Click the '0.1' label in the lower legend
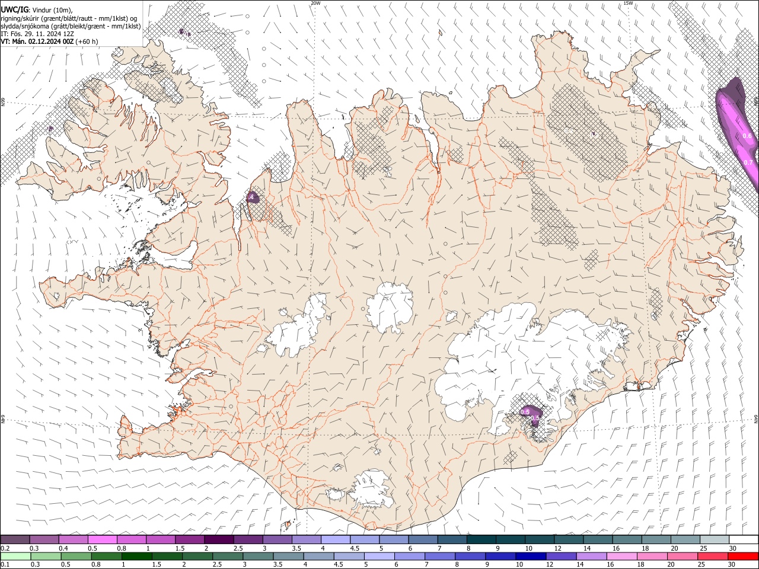759x569 pixels. click(x=5, y=564)
